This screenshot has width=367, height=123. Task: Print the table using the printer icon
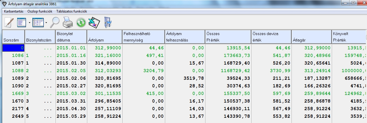click(68, 22)
